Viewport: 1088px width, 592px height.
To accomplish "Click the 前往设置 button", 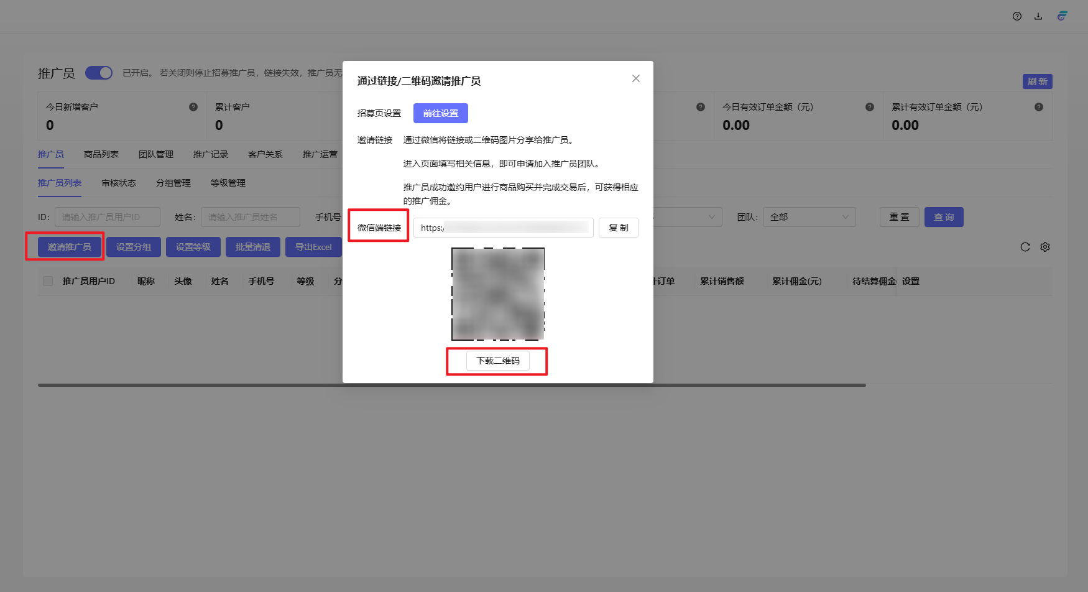I will tap(440, 113).
